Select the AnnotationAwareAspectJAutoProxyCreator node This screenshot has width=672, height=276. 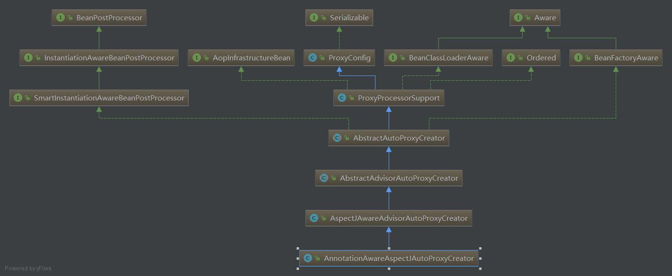[389, 258]
